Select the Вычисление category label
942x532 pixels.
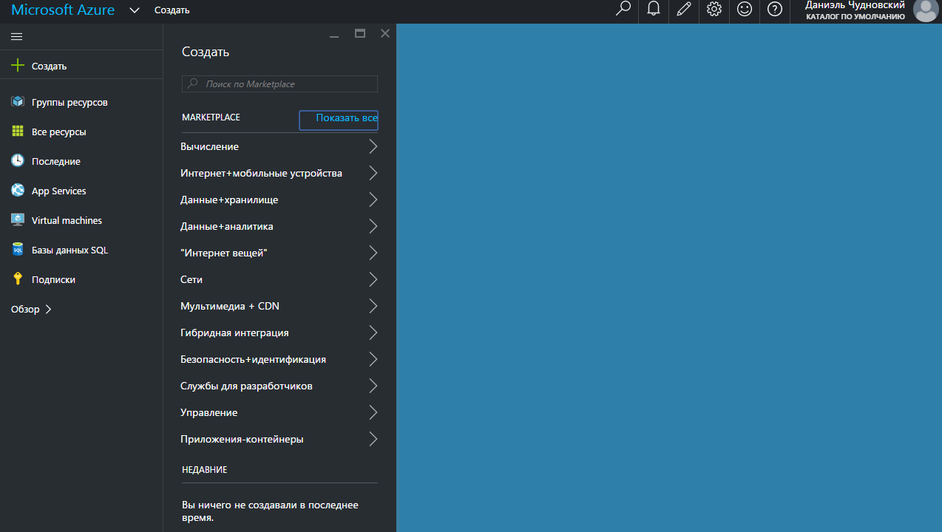209,146
